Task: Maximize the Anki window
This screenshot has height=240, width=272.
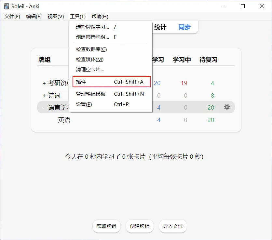Action: point(243,6)
